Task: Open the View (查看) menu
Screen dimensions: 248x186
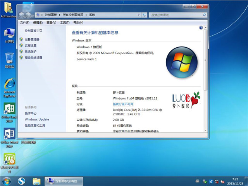Action: (51, 22)
